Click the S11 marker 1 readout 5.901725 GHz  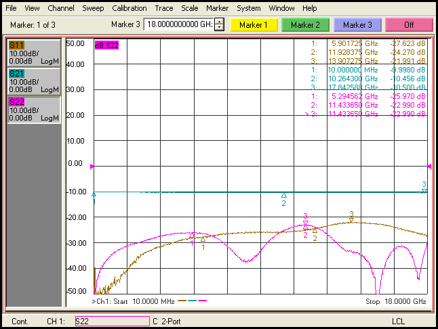(355, 43)
